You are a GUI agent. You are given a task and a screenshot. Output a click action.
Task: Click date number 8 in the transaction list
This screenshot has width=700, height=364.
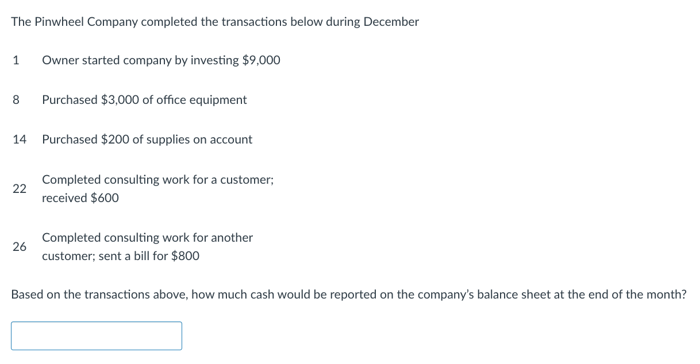tap(16, 100)
